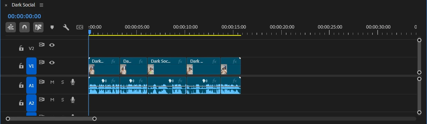Screen dimensions: 427x124
Task: Target track A1 header button
Action: 31,85
